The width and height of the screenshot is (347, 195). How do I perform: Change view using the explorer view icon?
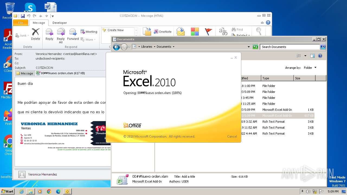click(x=299, y=56)
